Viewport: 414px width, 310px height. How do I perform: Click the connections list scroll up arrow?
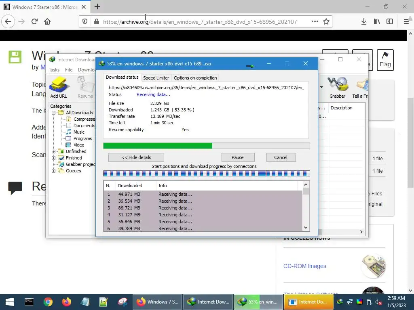306,185
